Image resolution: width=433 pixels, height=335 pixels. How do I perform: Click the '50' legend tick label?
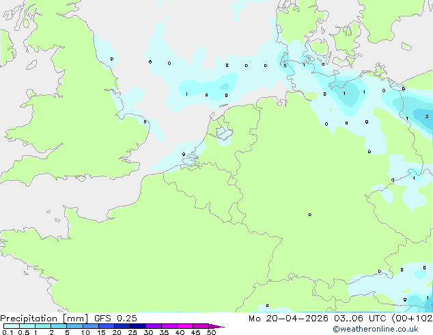[211, 332]
